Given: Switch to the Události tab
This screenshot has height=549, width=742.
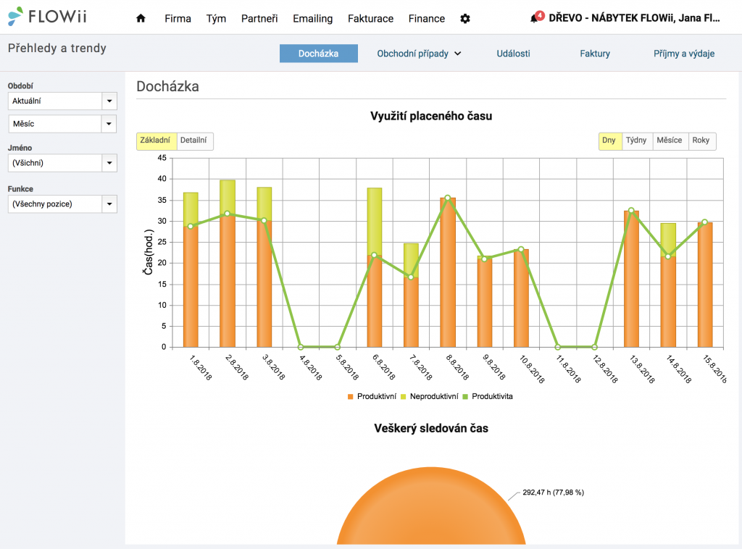Looking at the screenshot, I should [514, 54].
